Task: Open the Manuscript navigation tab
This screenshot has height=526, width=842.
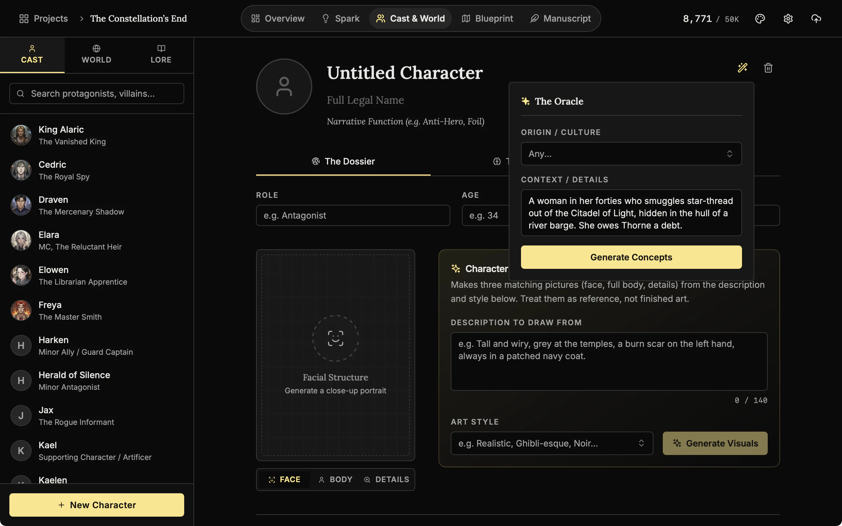Action: point(560,18)
